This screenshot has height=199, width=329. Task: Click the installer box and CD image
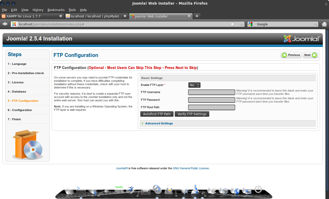(28, 145)
